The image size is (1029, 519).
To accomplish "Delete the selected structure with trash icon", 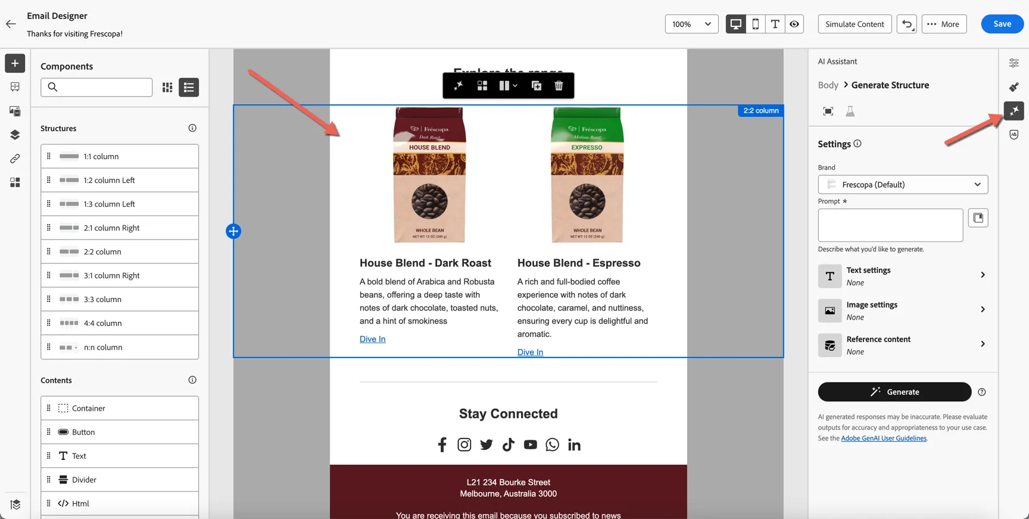I will [559, 86].
